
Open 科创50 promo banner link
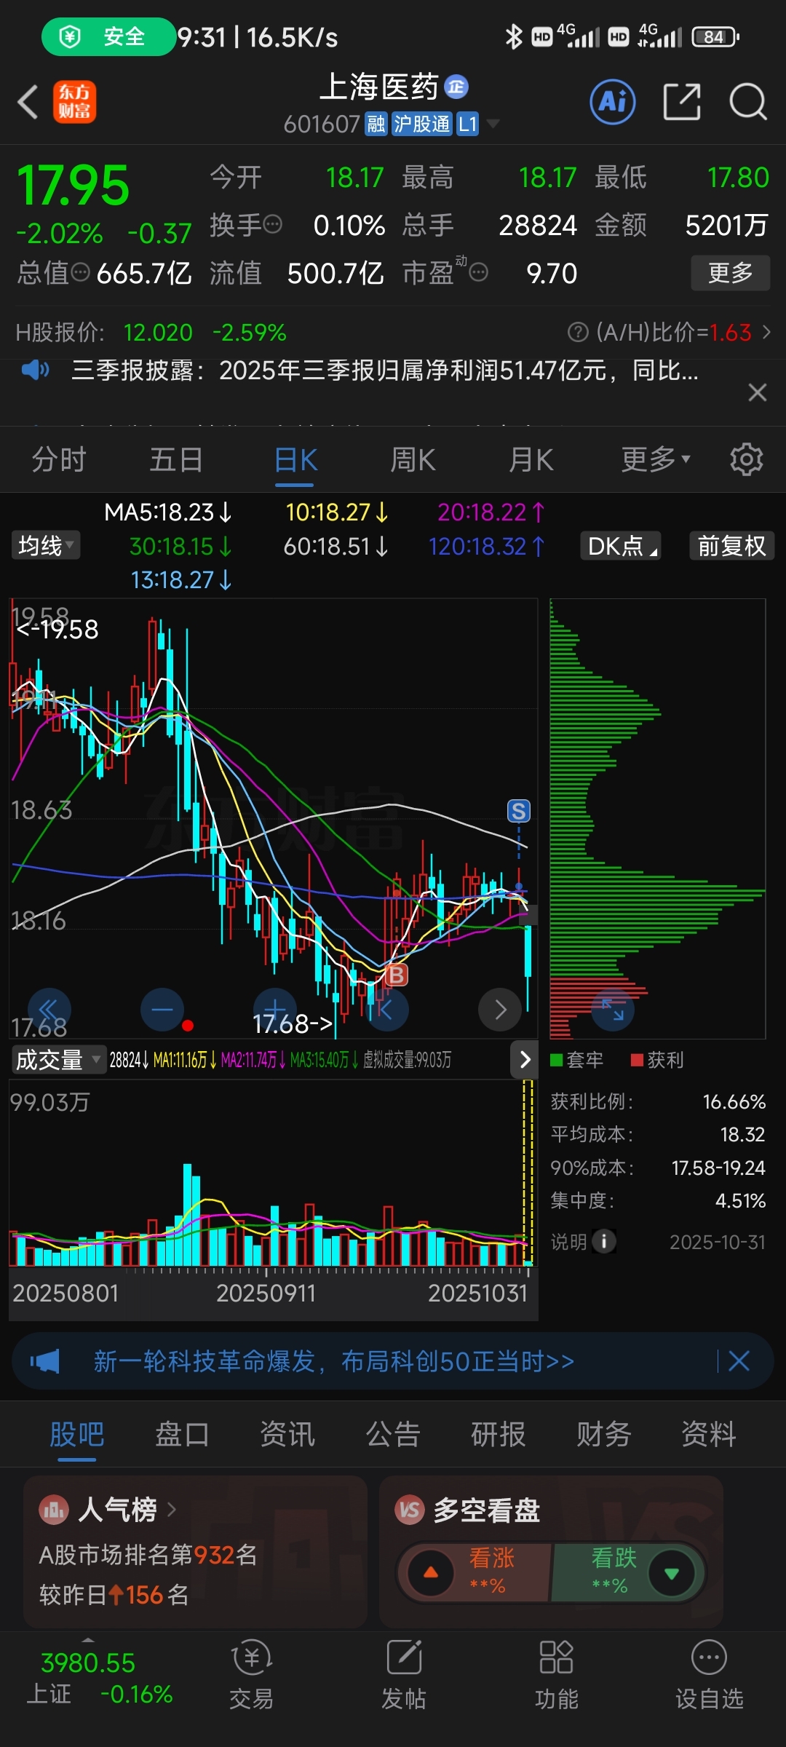pos(334,1360)
